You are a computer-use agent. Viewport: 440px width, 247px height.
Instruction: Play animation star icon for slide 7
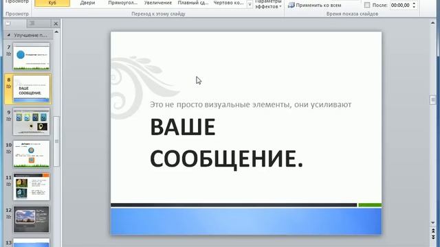pyautogui.click(x=9, y=54)
